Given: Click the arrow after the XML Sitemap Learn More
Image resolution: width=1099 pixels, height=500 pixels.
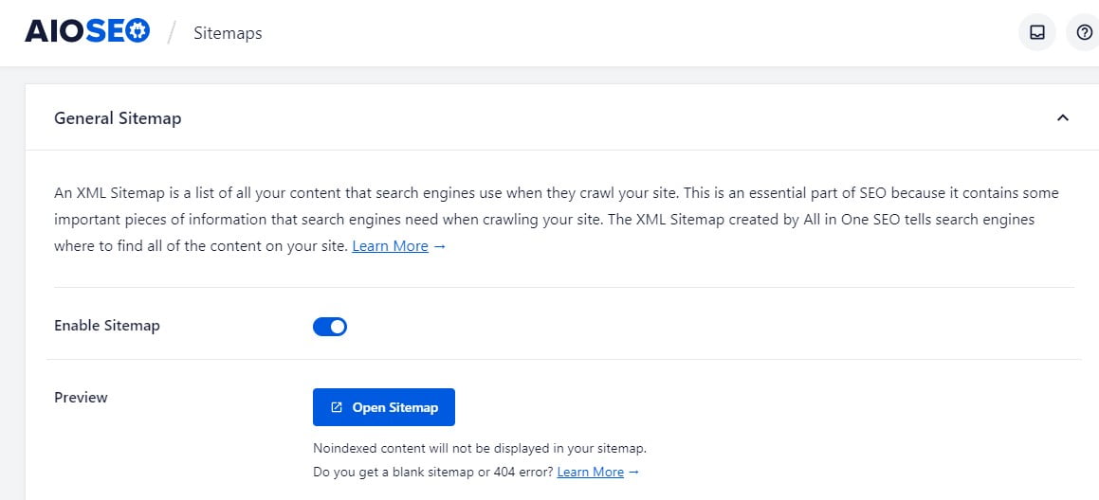Looking at the screenshot, I should click(440, 246).
